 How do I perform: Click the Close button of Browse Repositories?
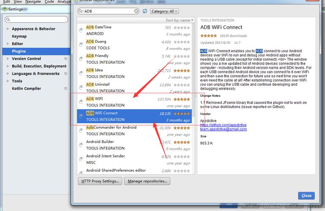tap(306, 196)
